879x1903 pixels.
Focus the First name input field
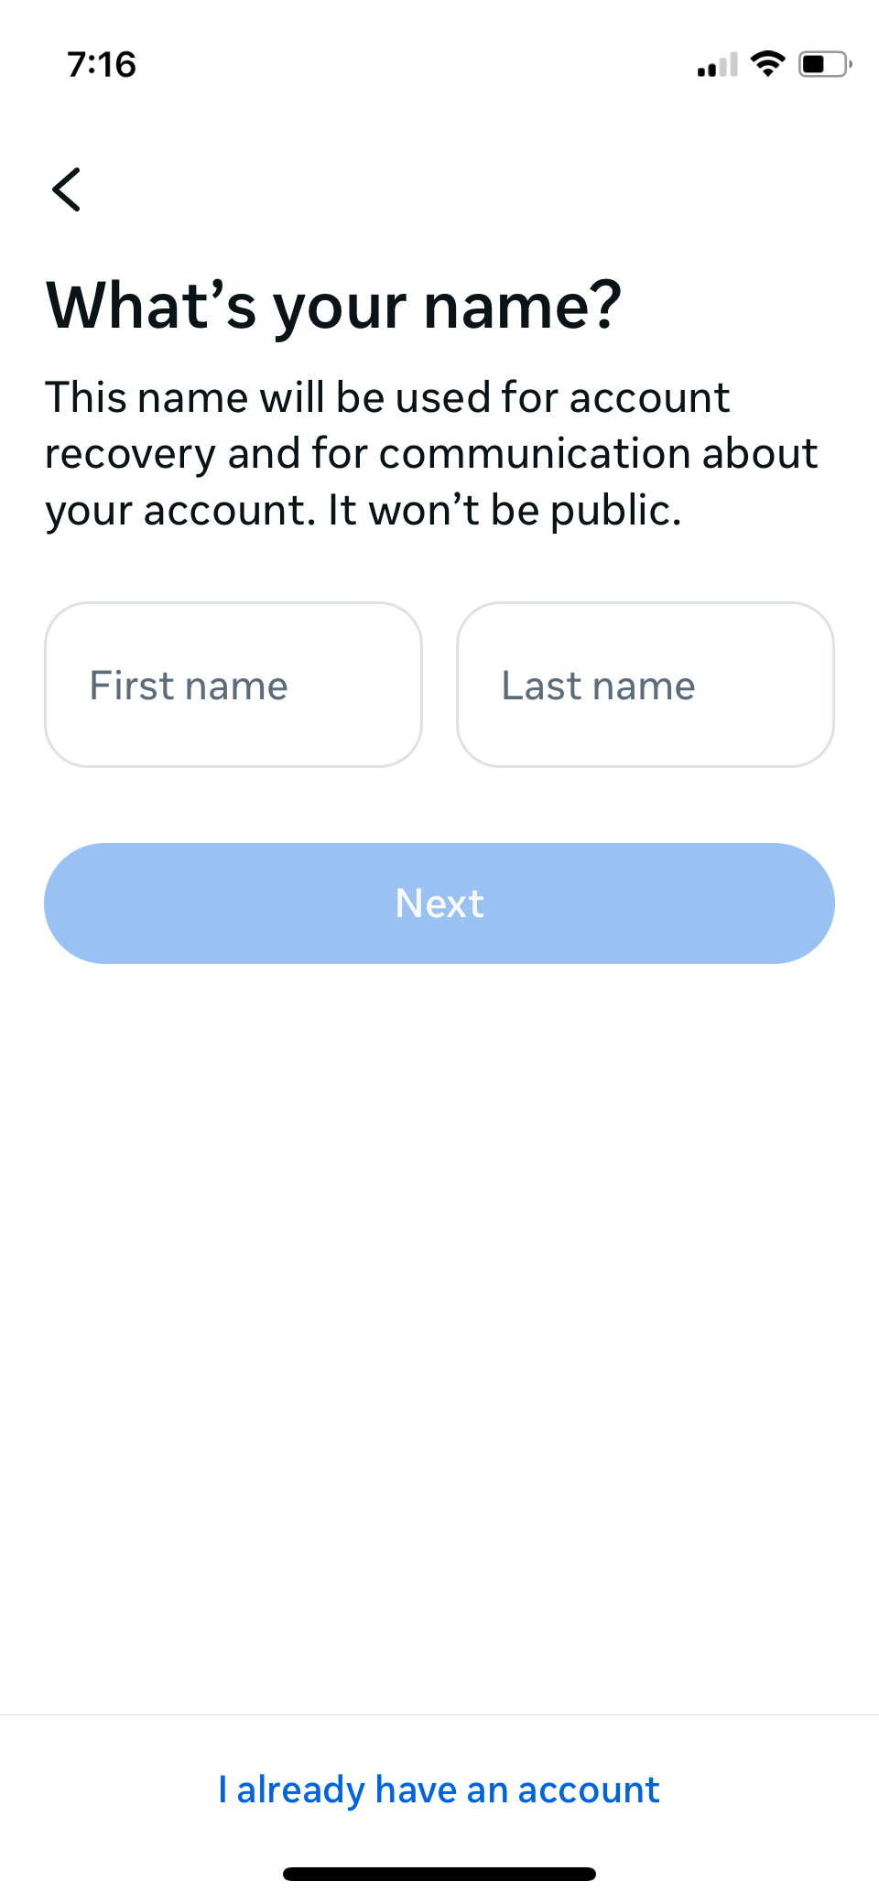point(233,685)
